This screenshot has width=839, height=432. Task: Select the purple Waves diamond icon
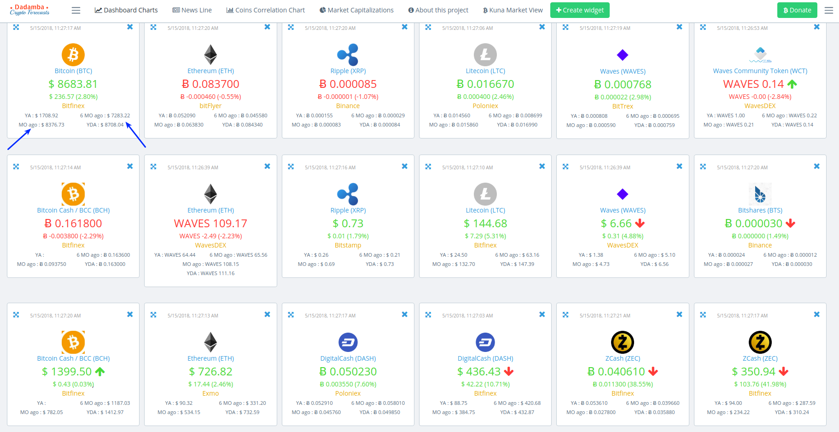point(622,55)
